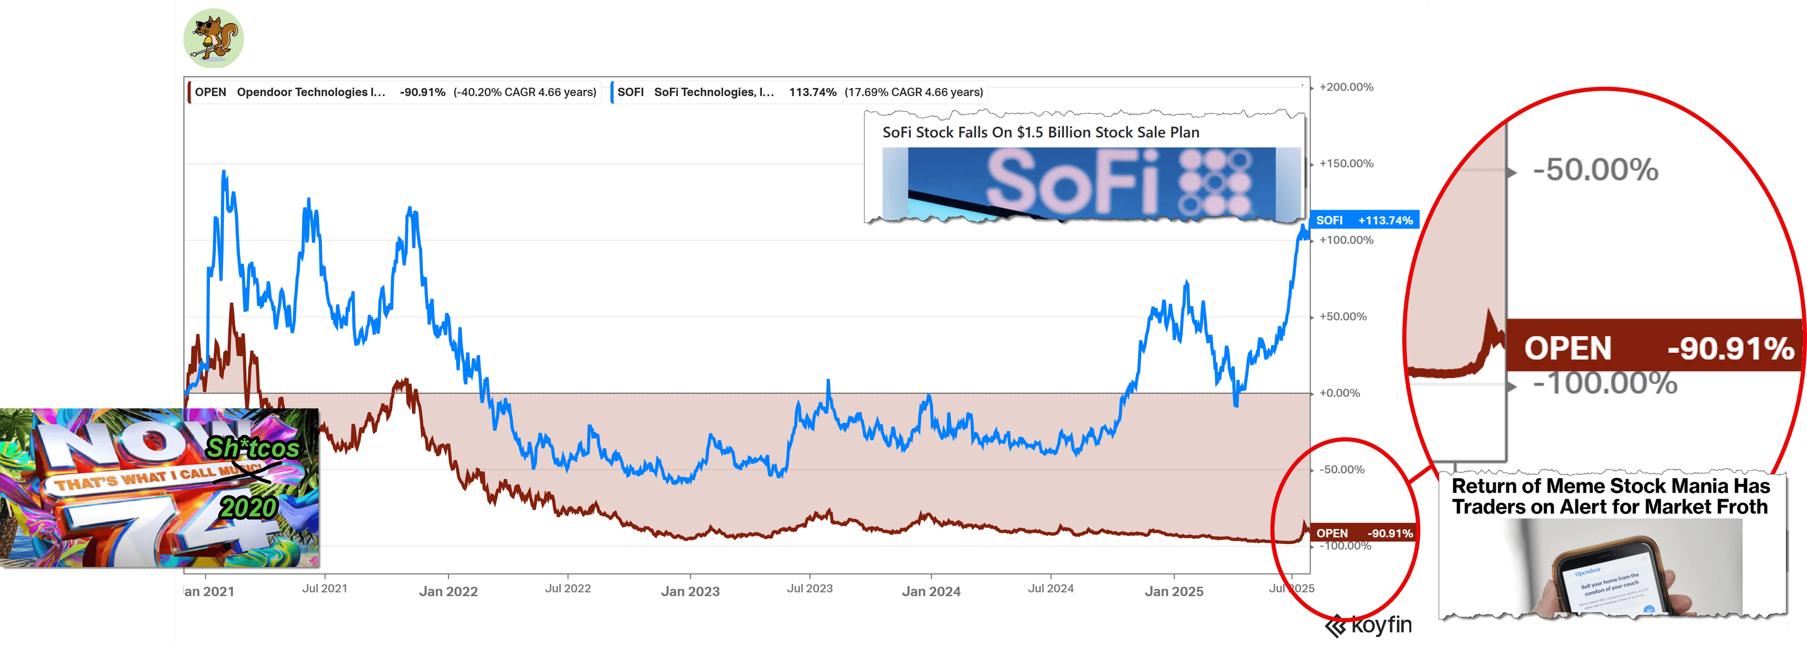Open the Return of Meme Stock Mania headline
The width and height of the screenshot is (1807, 647).
click(x=1611, y=496)
